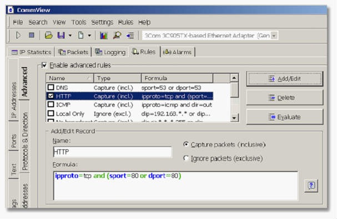
Task: Click the formula help question mark icon
Action: point(311,186)
